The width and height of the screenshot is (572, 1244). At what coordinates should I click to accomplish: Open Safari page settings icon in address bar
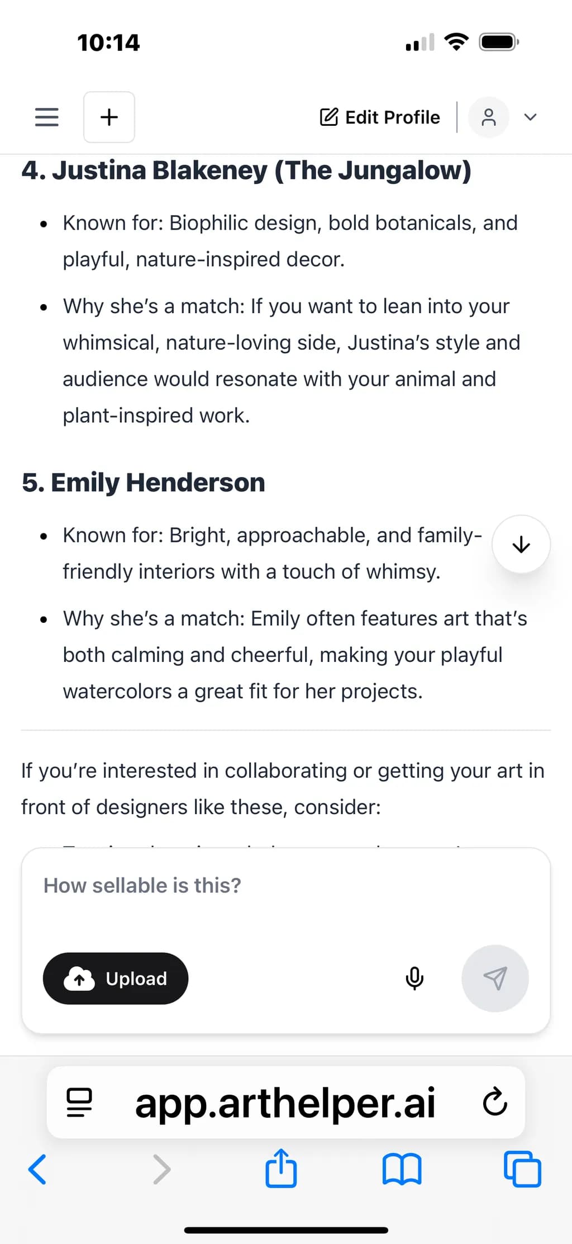pos(79,1103)
